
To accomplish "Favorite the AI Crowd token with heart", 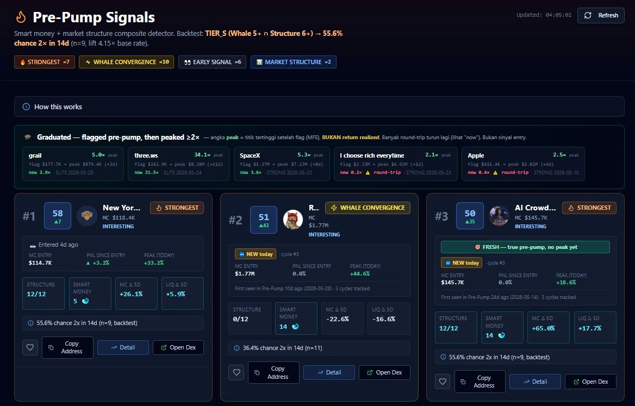I will coord(443,382).
